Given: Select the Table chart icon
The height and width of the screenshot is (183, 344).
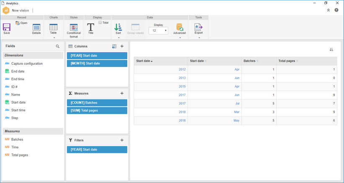Looking at the screenshot, I should point(53,27).
